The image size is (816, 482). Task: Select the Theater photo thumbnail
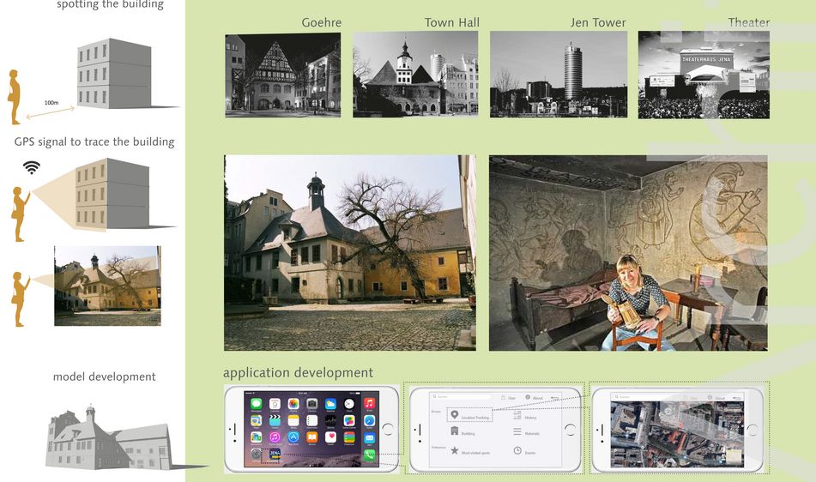[703, 75]
